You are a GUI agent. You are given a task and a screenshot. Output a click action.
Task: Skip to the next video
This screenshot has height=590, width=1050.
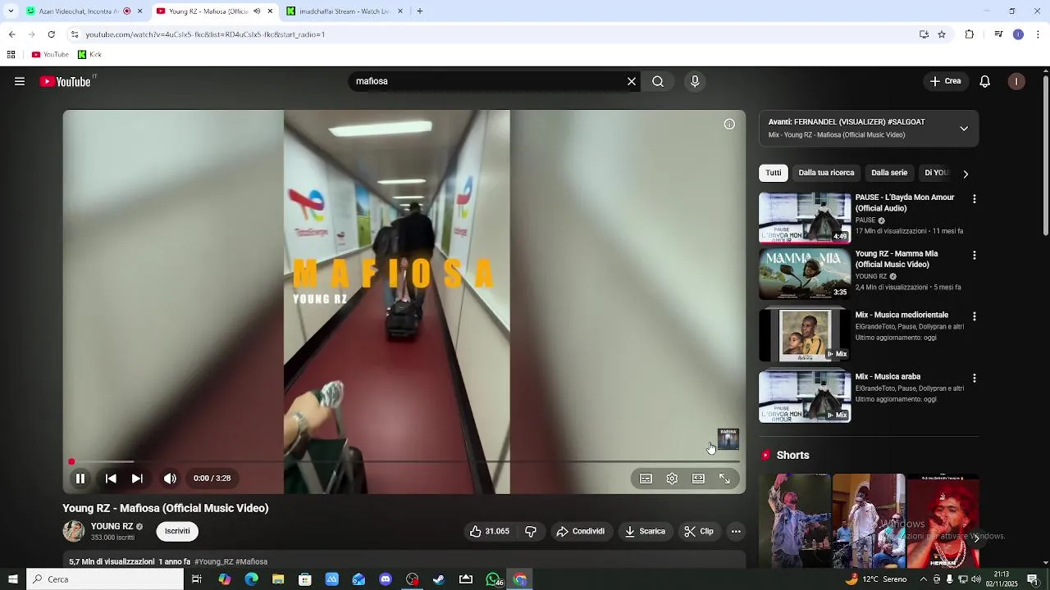coord(137,479)
